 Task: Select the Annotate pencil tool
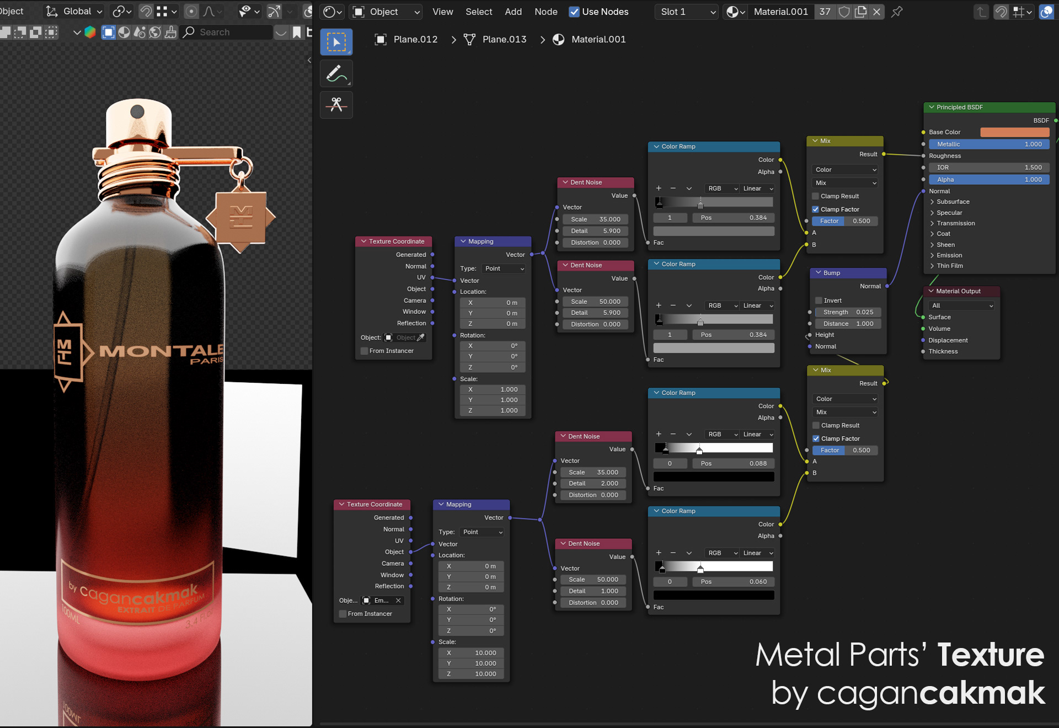[336, 73]
